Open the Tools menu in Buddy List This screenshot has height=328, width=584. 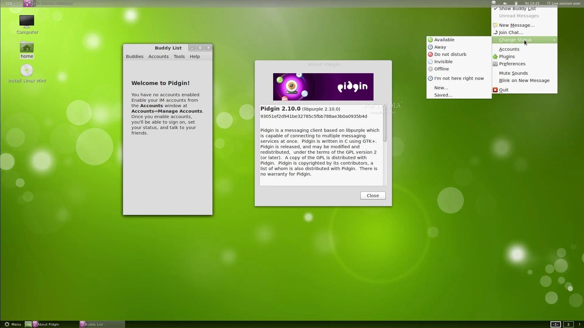coord(179,56)
